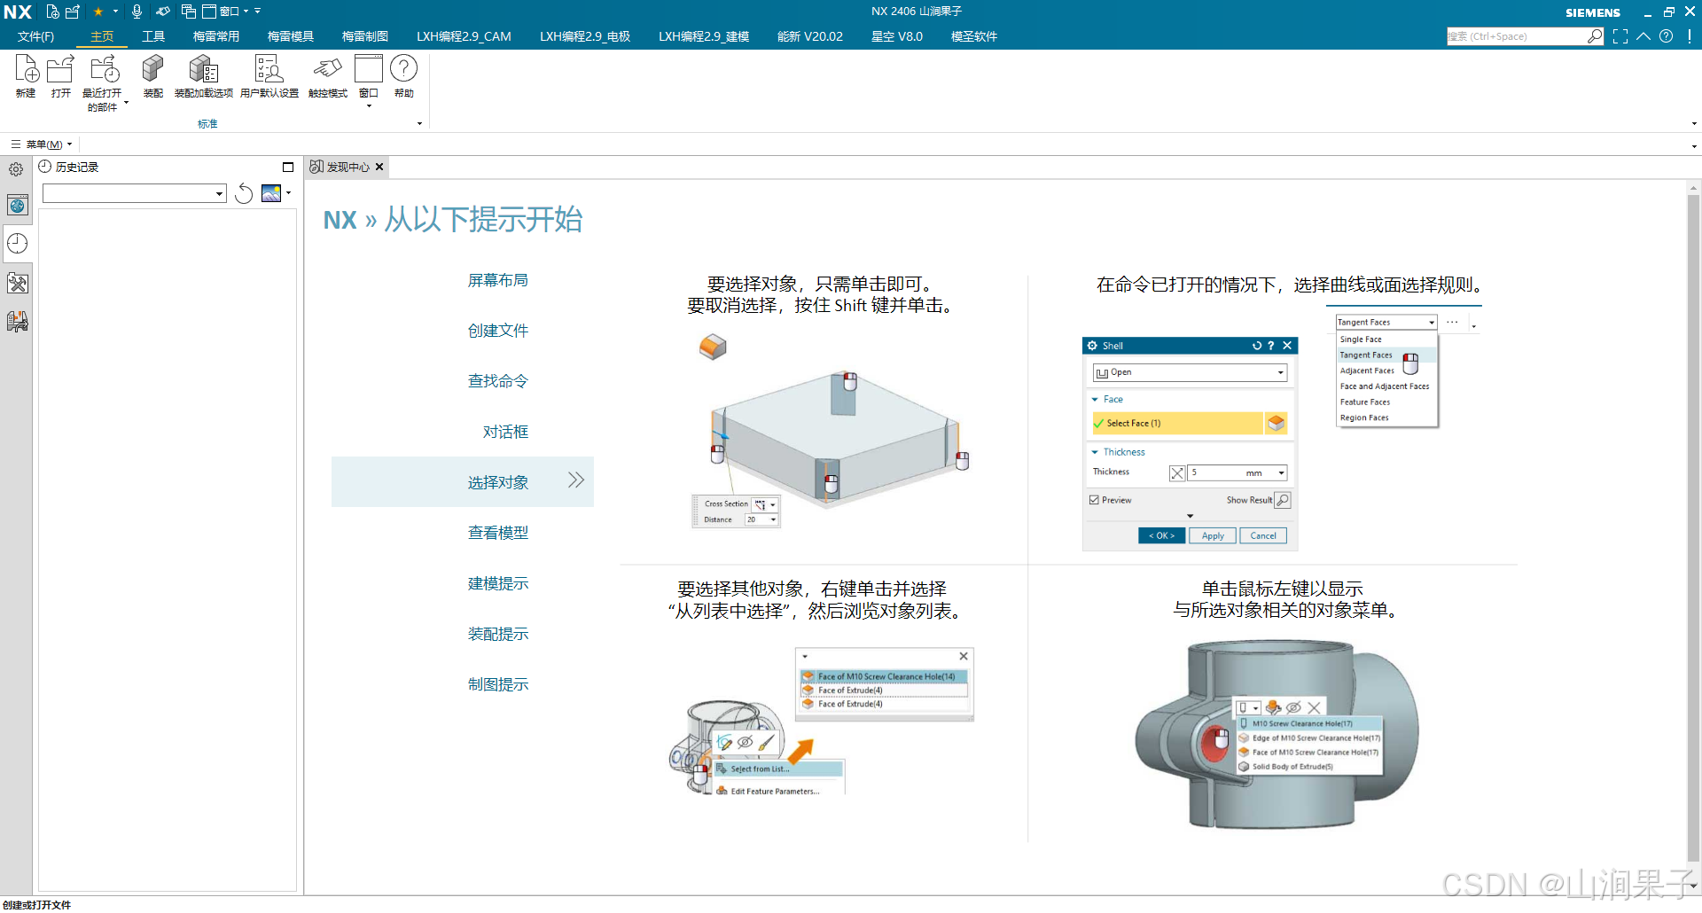Click the 选择对象 selected tips item
Screen dimensions: 1702x913
[463, 482]
